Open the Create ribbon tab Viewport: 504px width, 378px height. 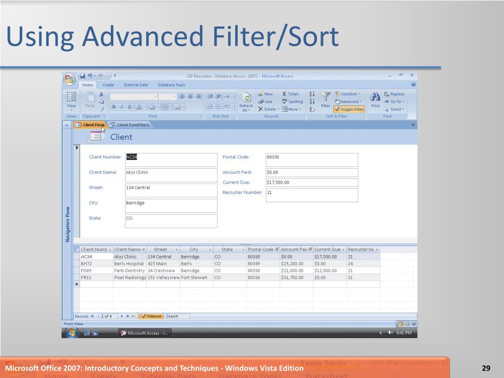(x=108, y=85)
